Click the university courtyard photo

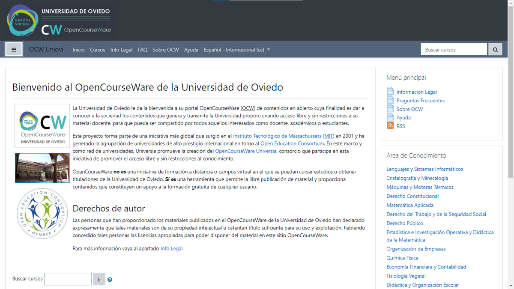click(42, 168)
